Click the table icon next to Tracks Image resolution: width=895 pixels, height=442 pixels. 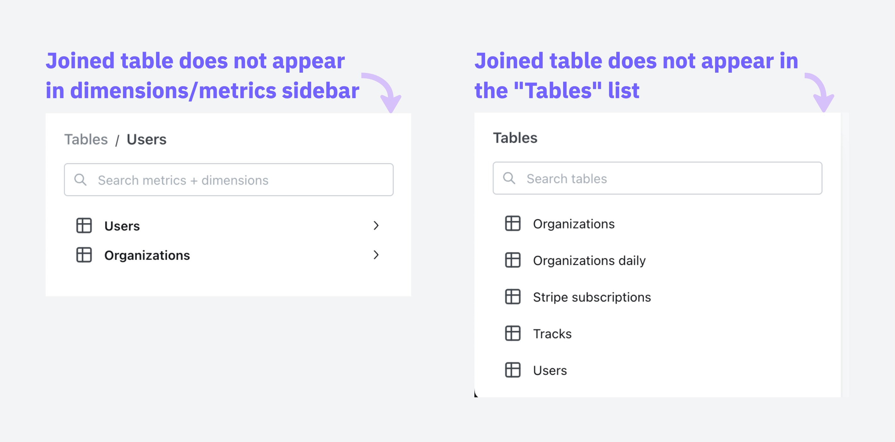coord(512,333)
